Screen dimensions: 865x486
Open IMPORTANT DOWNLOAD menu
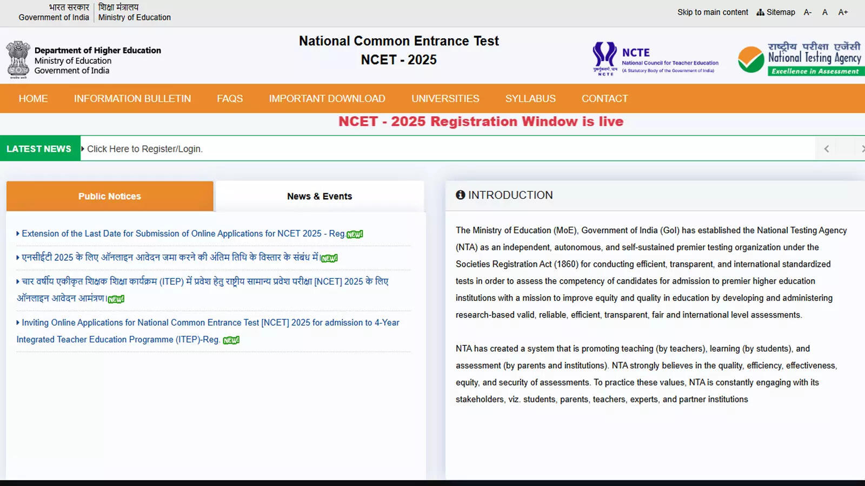pyautogui.click(x=327, y=98)
